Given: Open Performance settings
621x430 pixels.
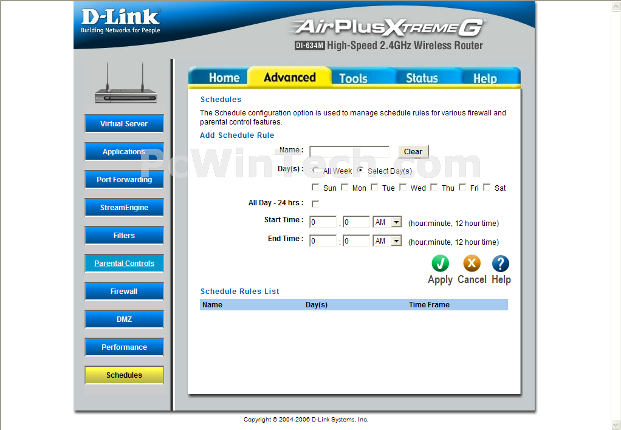Looking at the screenshot, I should [124, 347].
